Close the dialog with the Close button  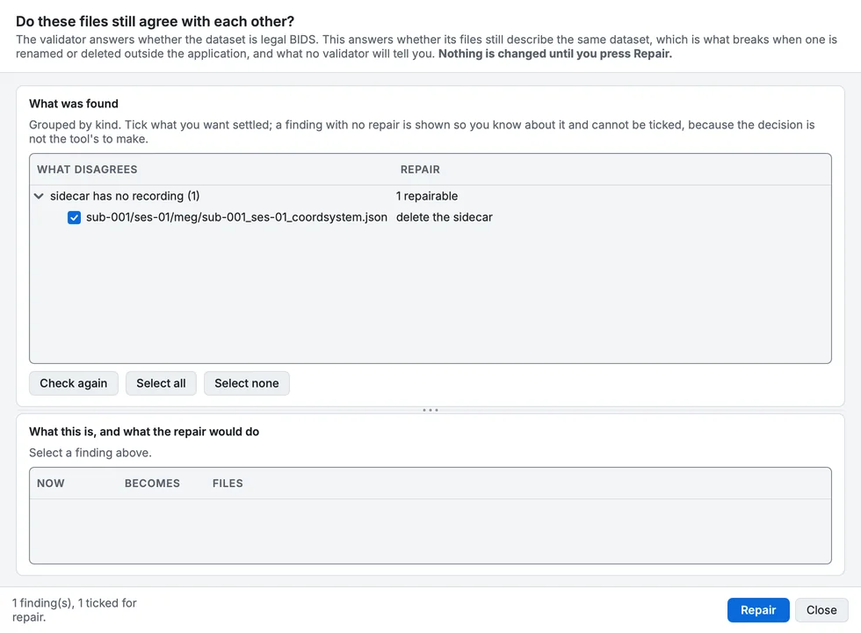[821, 610]
